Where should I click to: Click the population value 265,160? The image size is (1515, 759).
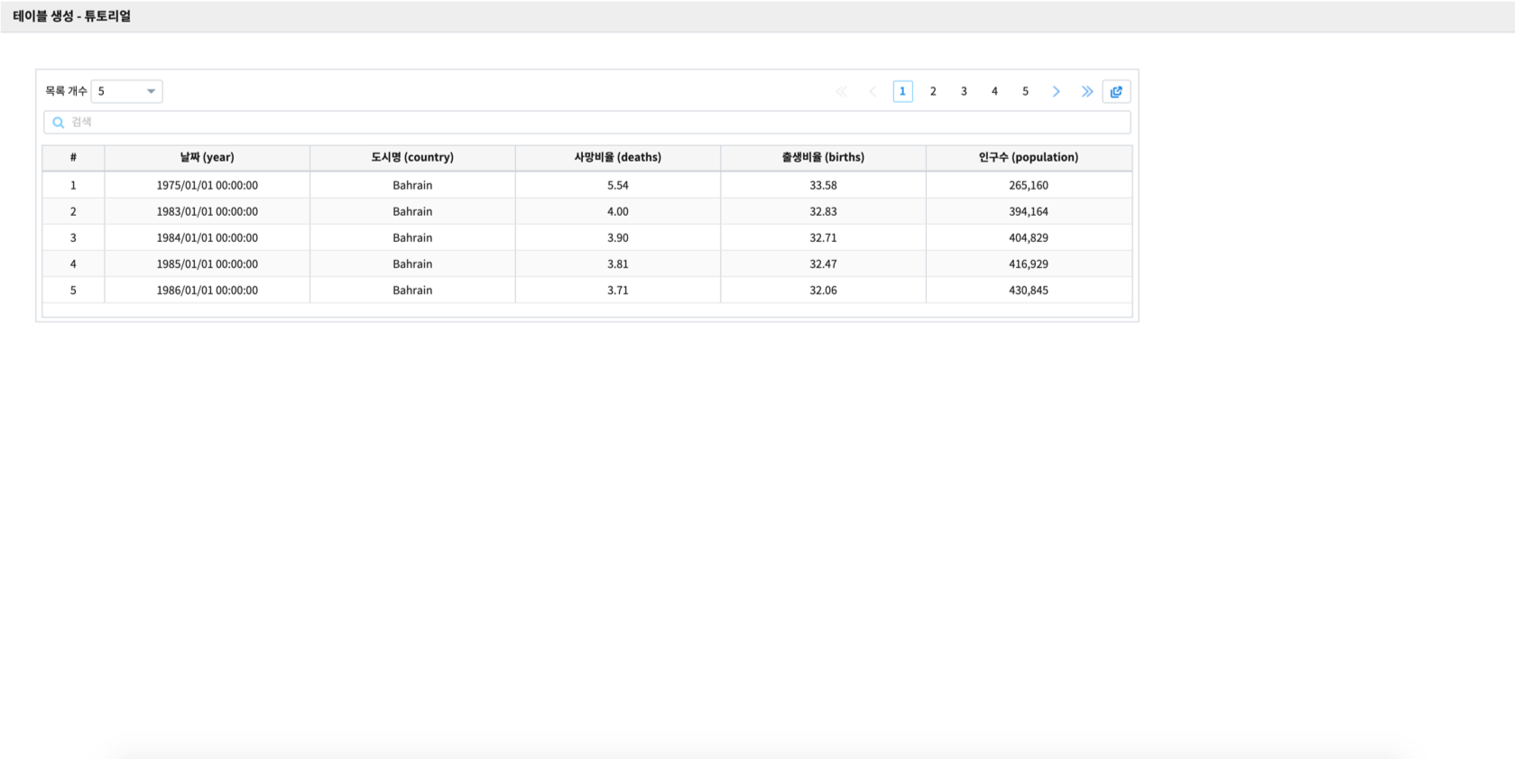1029,185
